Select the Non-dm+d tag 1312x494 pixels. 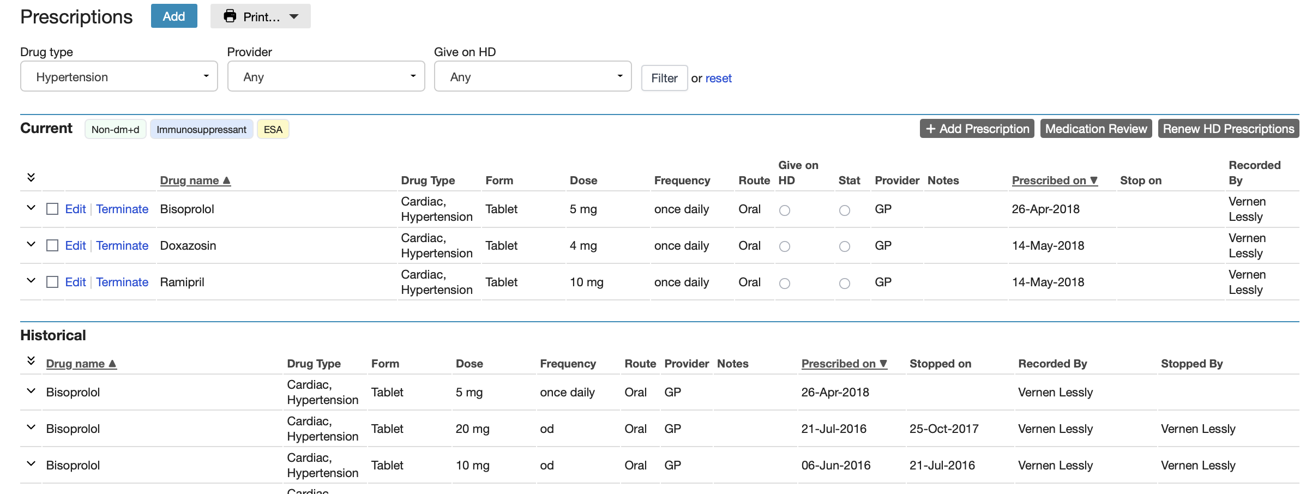click(x=115, y=129)
